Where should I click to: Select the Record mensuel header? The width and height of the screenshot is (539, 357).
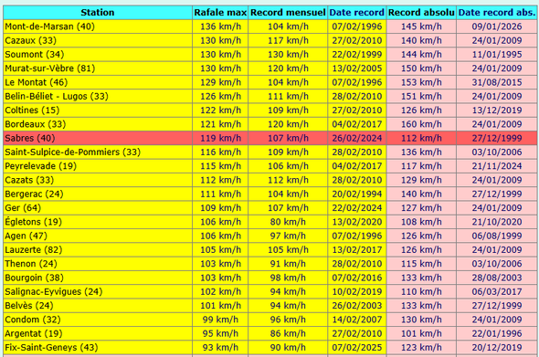coord(288,13)
